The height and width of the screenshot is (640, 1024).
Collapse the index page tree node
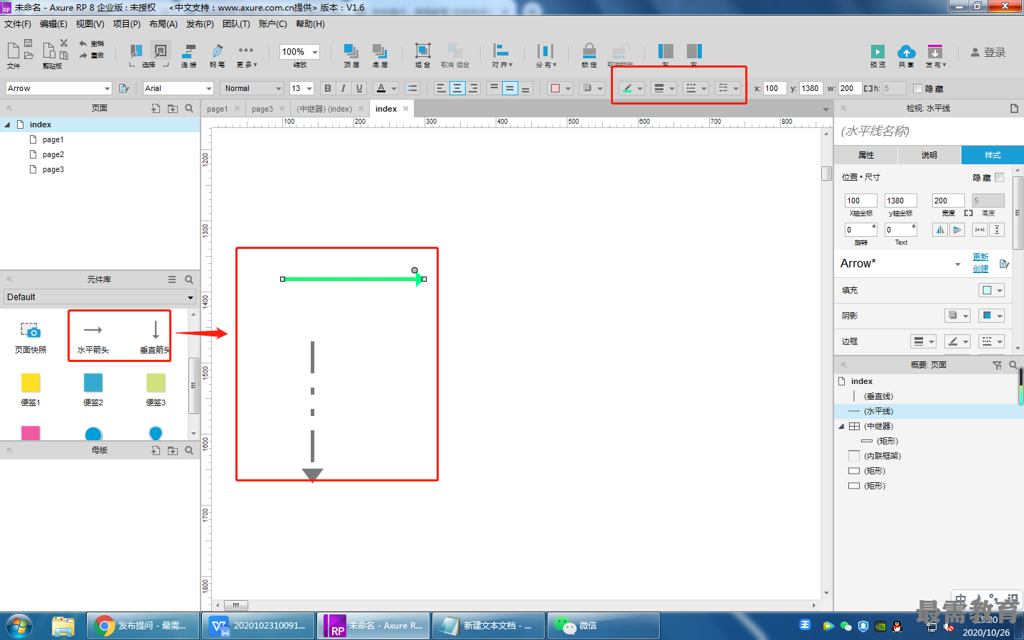[x=7, y=124]
